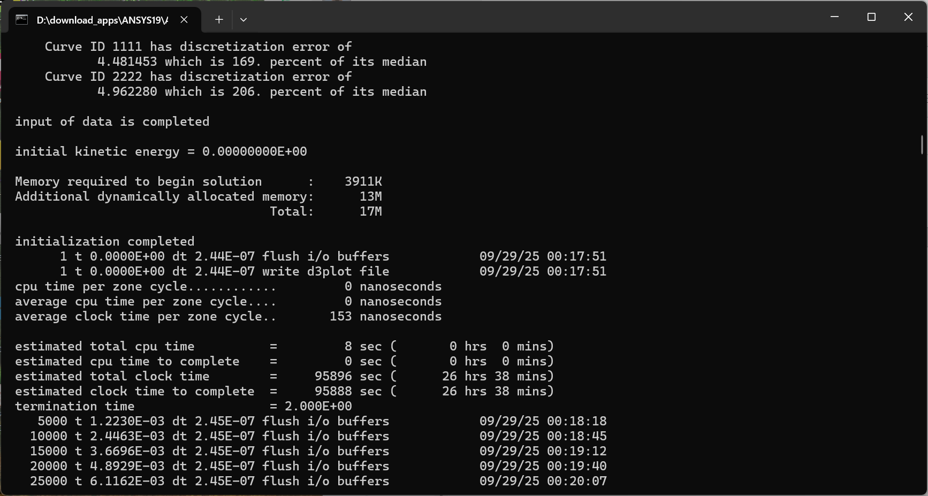Screen dimensions: 928x496
Task: Click 'input of data is completed' text
Action: [x=112, y=121]
